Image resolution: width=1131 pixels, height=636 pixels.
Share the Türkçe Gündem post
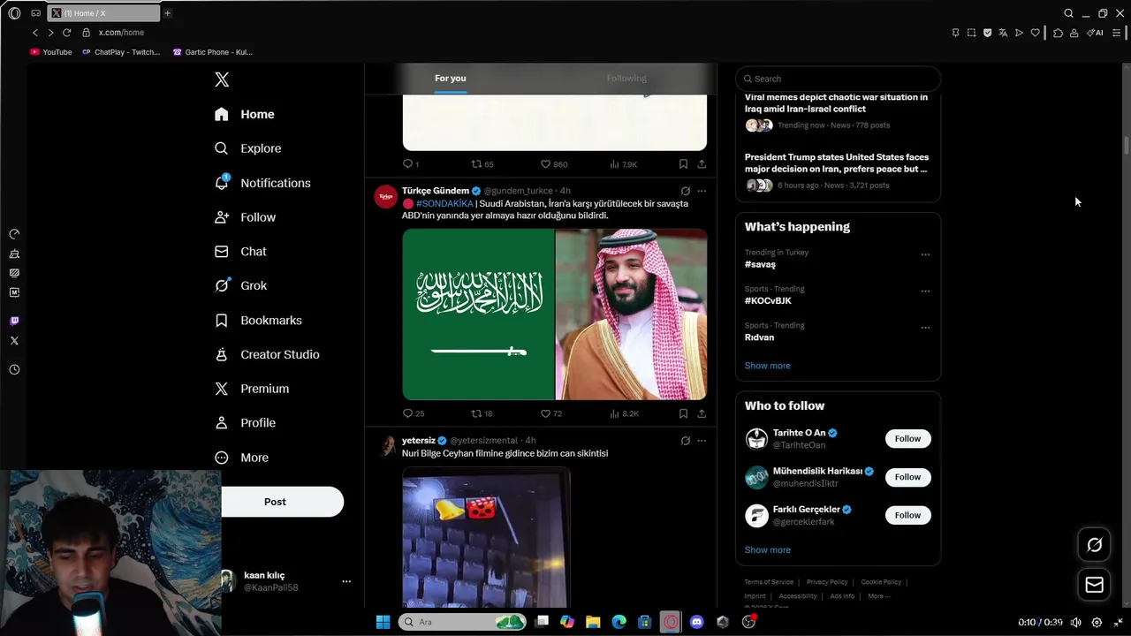pos(702,413)
